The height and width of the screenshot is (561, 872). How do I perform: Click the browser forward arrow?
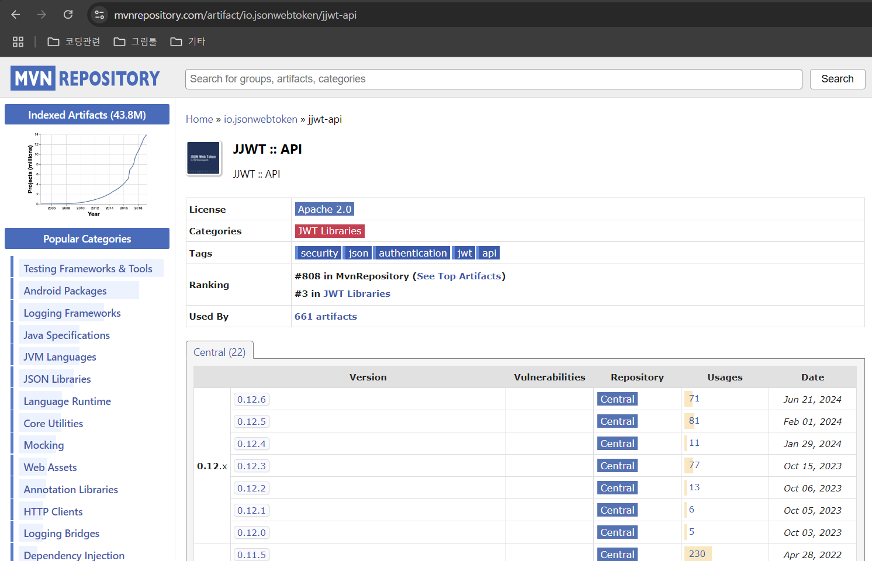tap(41, 15)
